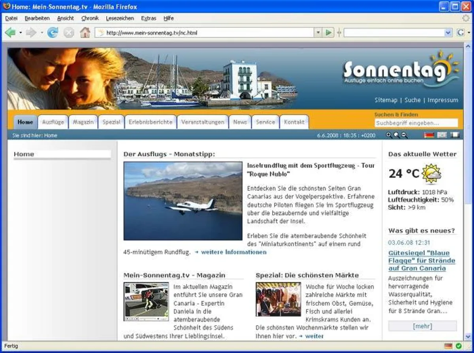This screenshot has width=474, height=353.
Task: Reload the page with the Refresh icon
Action: [x=53, y=33]
